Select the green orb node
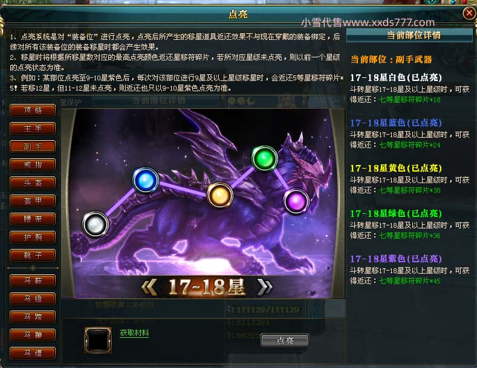477x368 pixels. point(264,159)
